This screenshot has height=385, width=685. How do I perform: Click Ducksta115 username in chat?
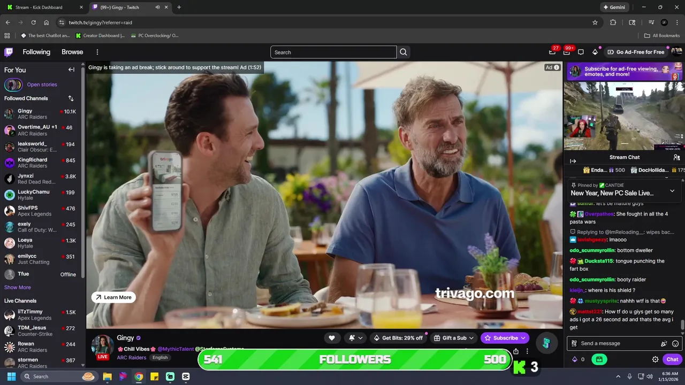pyautogui.click(x=598, y=261)
